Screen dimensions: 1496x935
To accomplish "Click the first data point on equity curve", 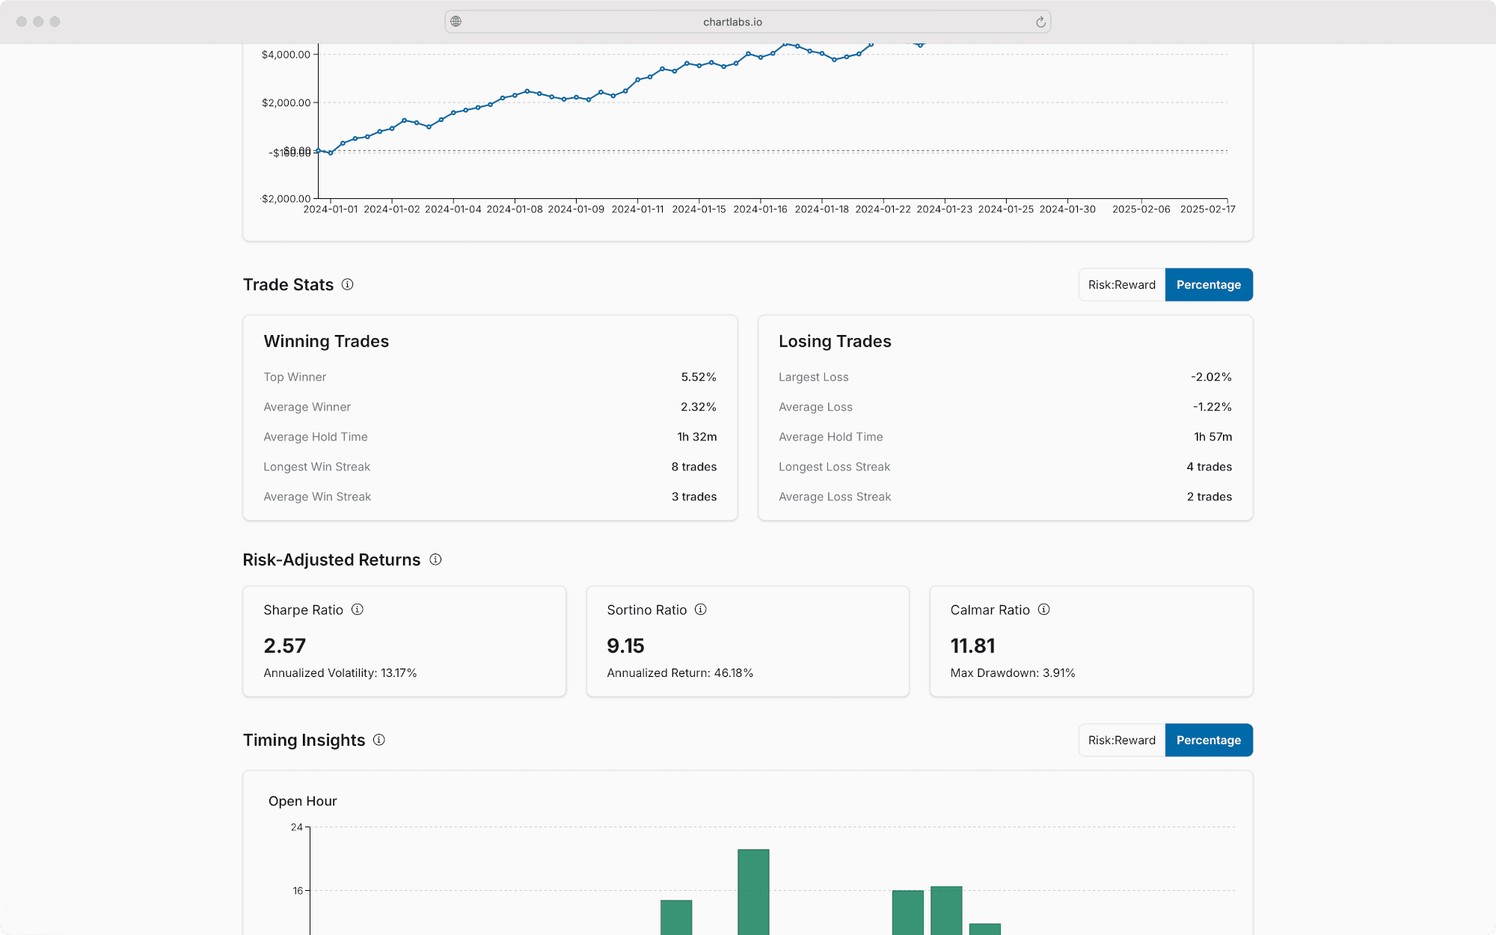I will [x=319, y=151].
